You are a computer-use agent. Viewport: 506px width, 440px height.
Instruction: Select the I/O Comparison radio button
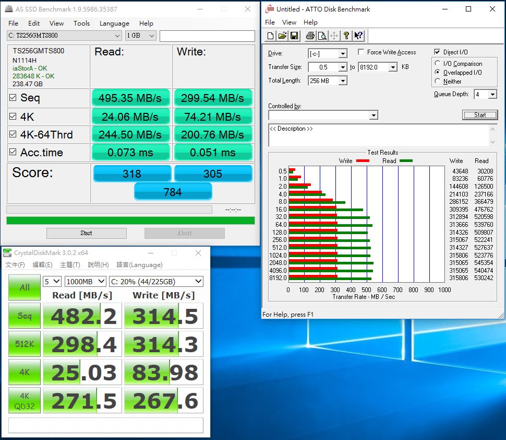437,64
